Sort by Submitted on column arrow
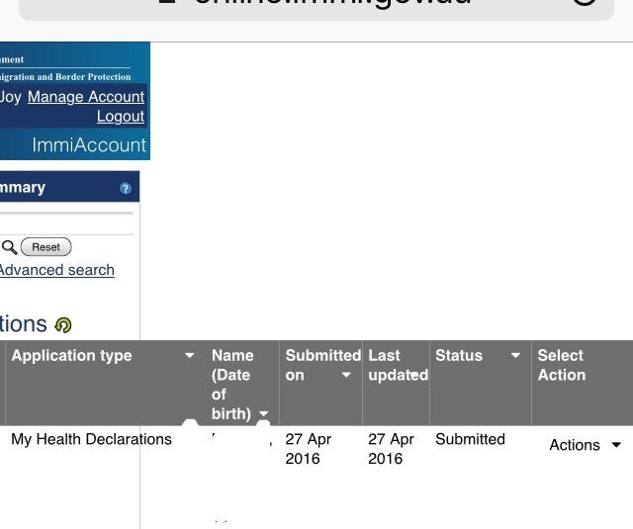633x529 pixels. coord(346,376)
